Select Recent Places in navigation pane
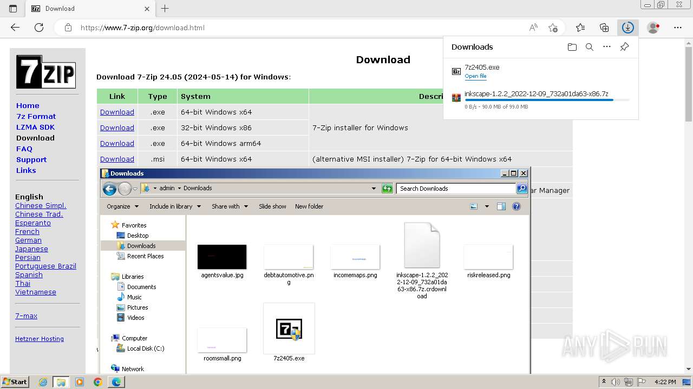This screenshot has width=693, height=389. [x=145, y=256]
